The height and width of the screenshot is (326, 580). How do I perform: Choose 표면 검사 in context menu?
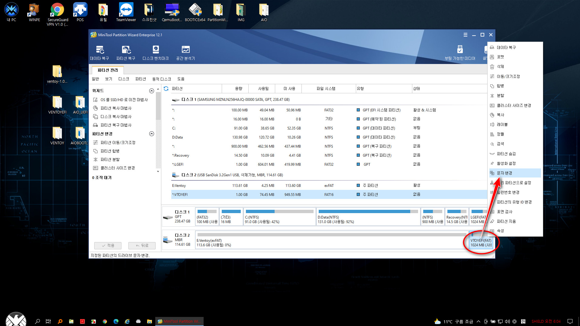click(515, 212)
